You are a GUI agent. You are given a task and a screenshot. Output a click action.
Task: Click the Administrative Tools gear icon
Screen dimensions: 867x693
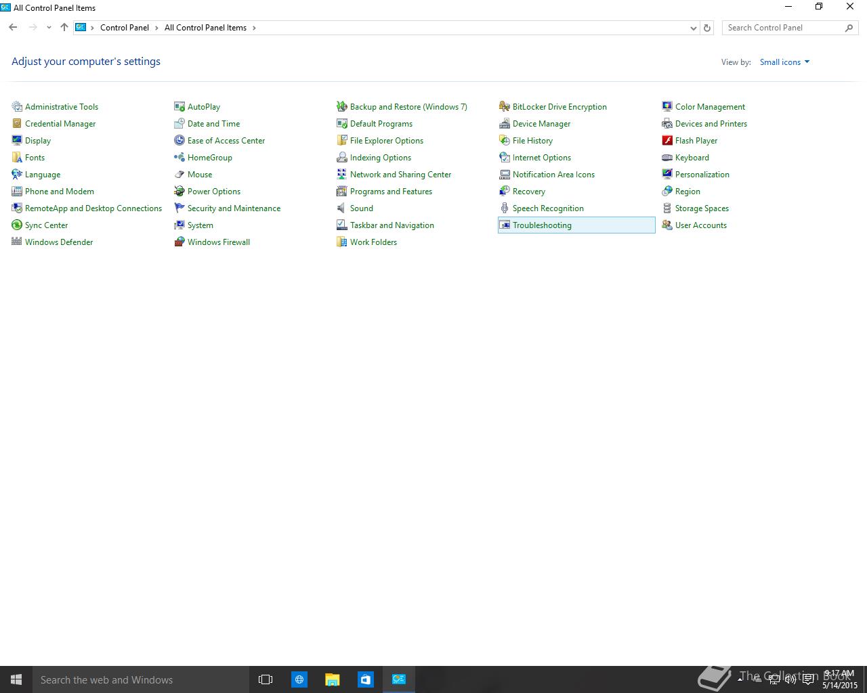pyautogui.click(x=17, y=106)
